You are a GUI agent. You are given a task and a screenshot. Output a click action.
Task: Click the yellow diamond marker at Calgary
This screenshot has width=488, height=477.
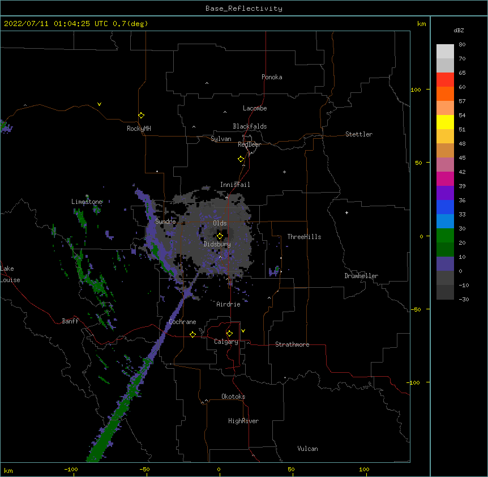click(x=229, y=334)
